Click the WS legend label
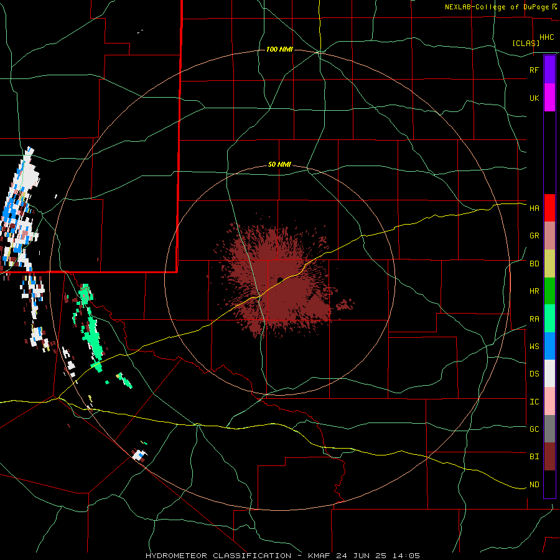 (534, 347)
